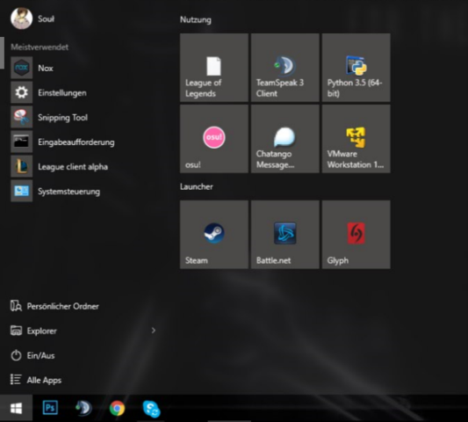Open the Glyph launcher tile
Viewport: 468px width, 422px height.
pos(356,235)
